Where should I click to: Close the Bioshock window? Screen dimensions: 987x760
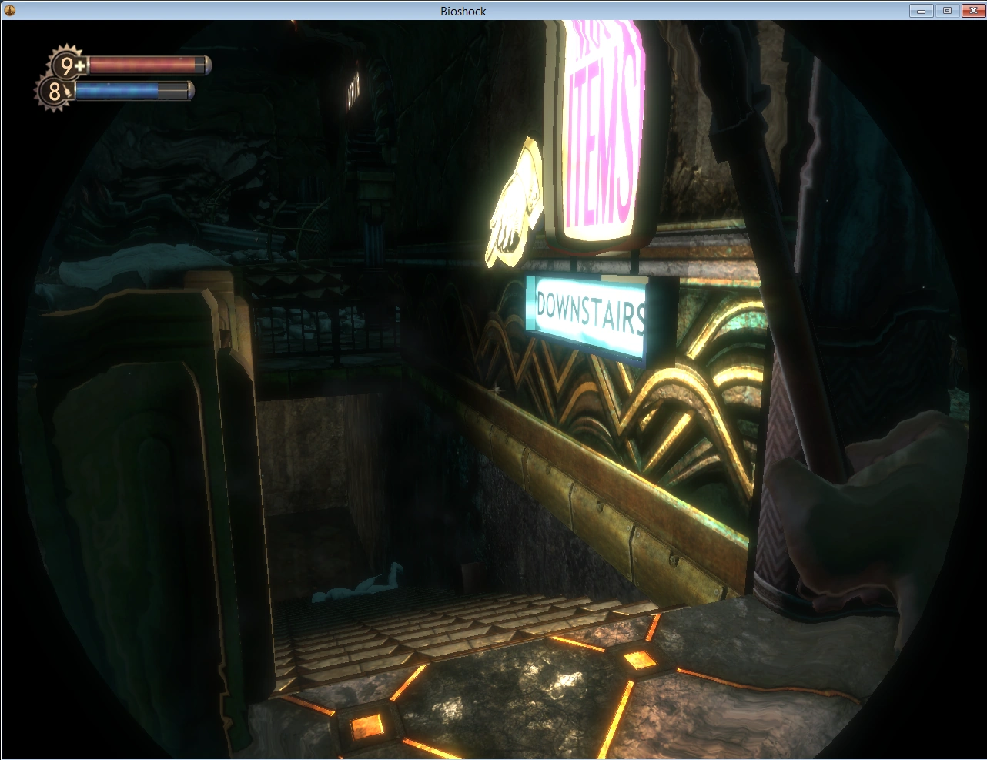972,11
